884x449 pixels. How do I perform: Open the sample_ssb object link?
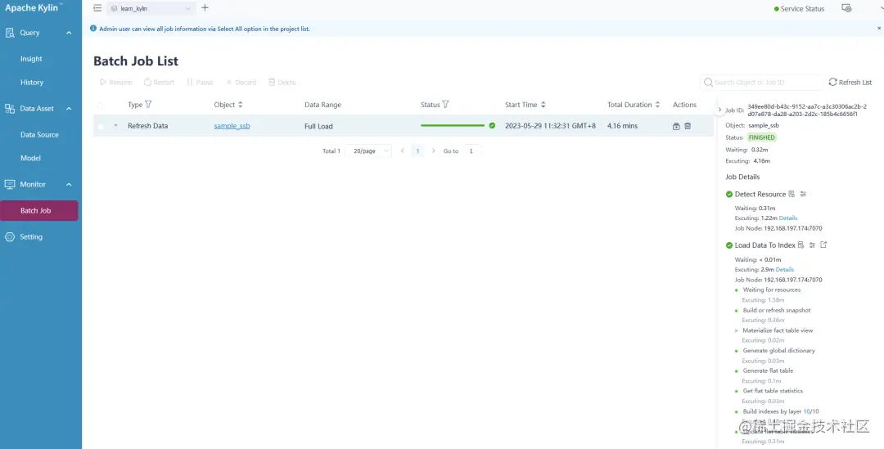coord(232,126)
